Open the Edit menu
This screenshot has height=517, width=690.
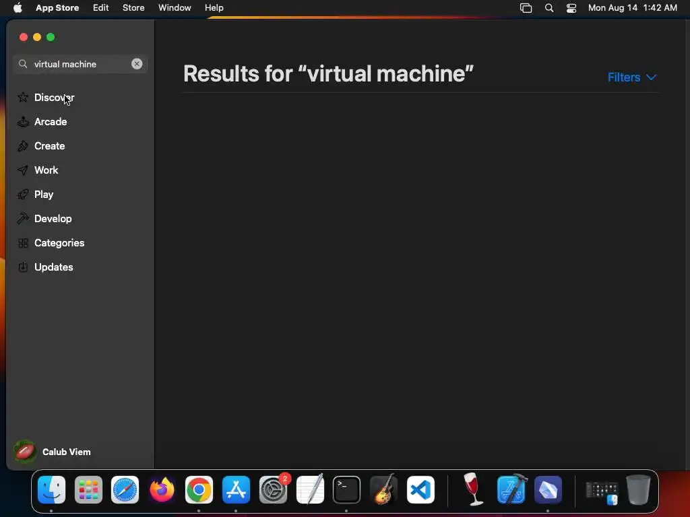[101, 8]
